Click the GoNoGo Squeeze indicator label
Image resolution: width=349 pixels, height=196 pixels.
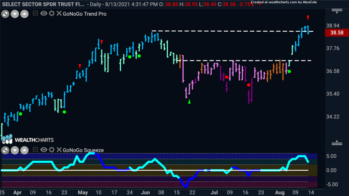coord(83,150)
